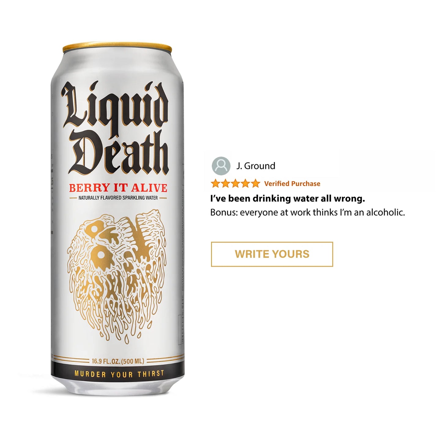Select the third gold rating star

pyautogui.click(x=236, y=184)
